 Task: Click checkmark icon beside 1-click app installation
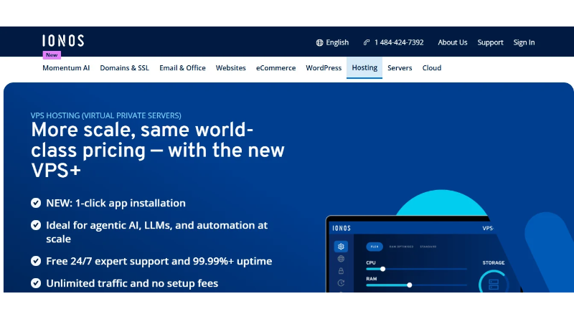click(36, 203)
